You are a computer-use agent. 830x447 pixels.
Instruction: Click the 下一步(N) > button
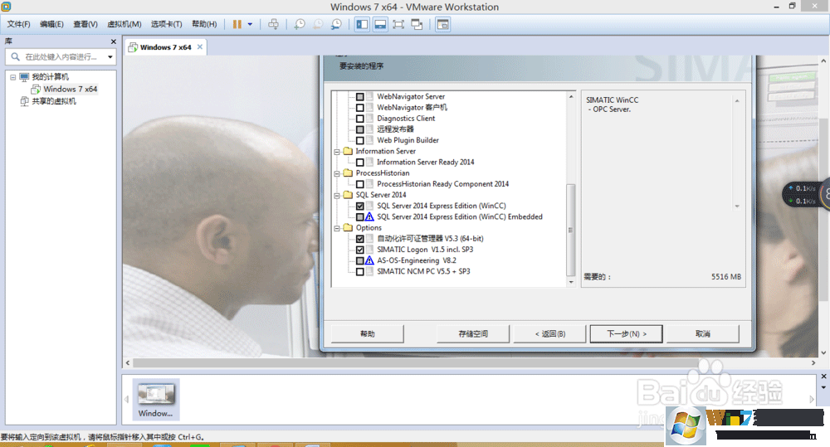pyautogui.click(x=626, y=333)
